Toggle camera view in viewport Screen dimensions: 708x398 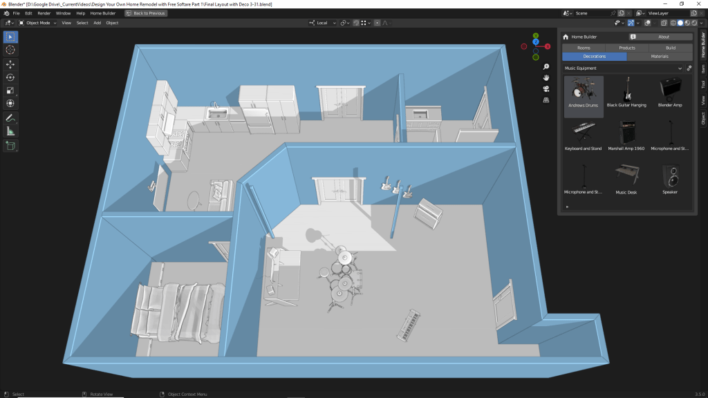pyautogui.click(x=546, y=88)
